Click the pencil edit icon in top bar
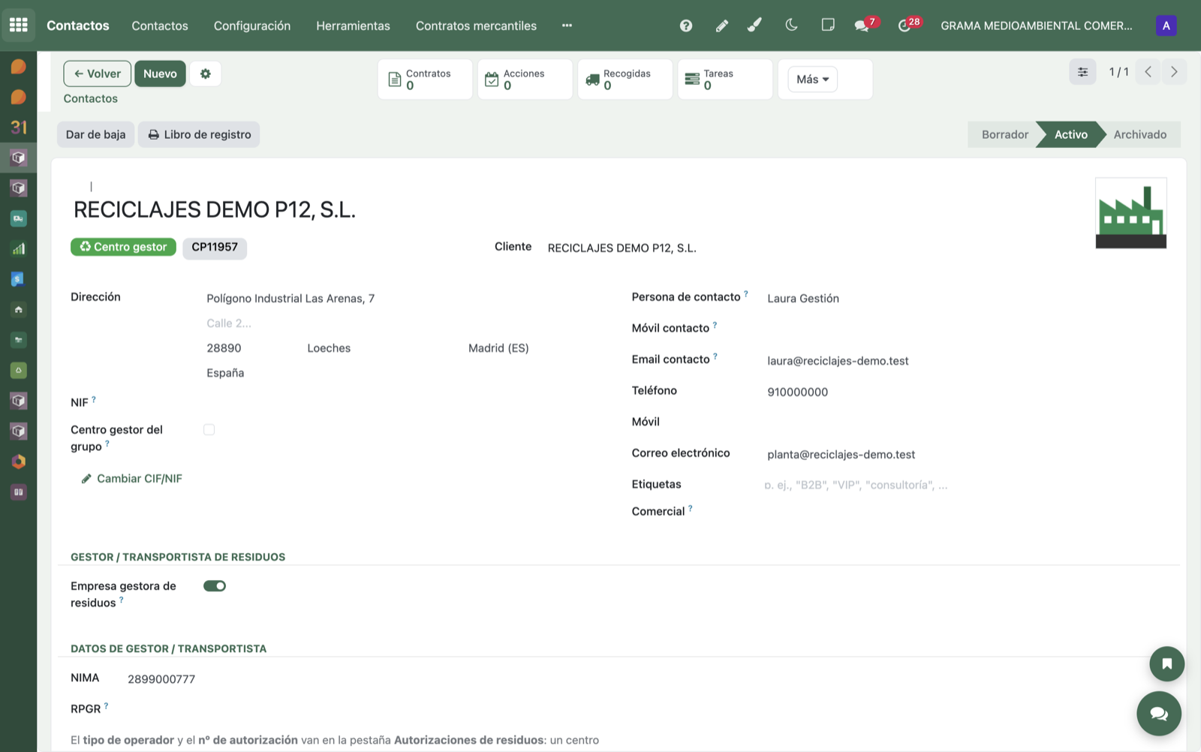This screenshot has height=752, width=1201. (721, 26)
